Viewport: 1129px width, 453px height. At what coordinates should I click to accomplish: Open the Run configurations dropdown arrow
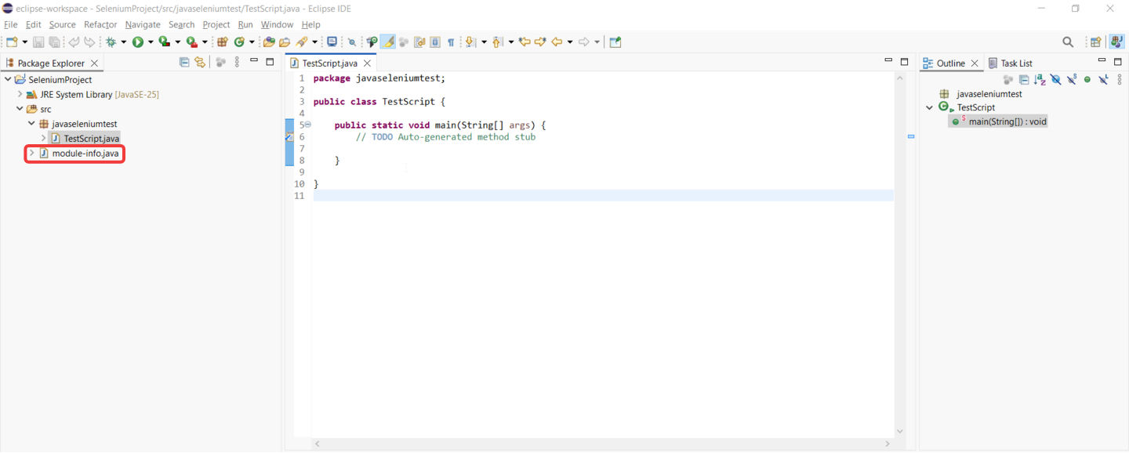click(150, 42)
